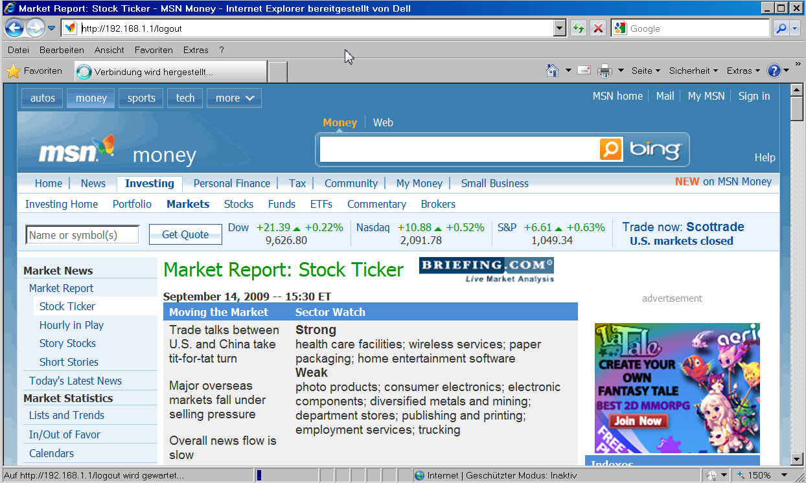Select the Web search scope tab

click(383, 122)
